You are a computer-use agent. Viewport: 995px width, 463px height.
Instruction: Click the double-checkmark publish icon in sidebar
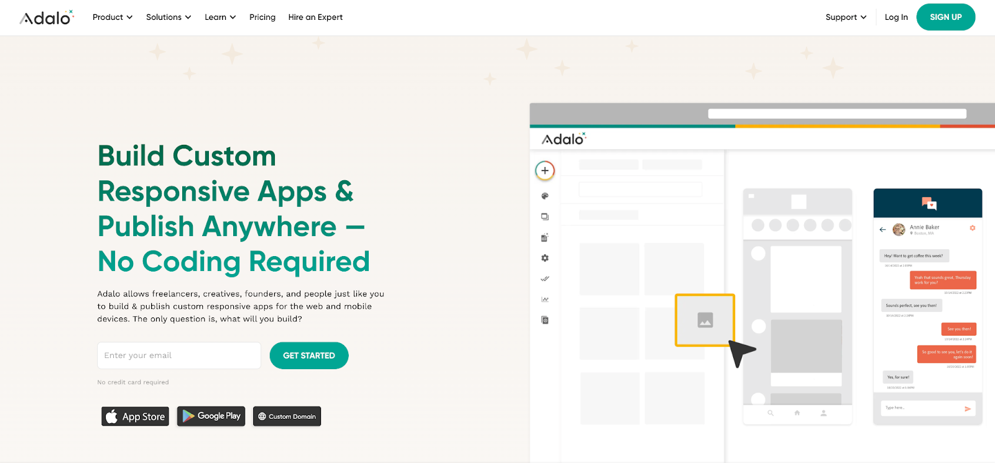click(545, 278)
